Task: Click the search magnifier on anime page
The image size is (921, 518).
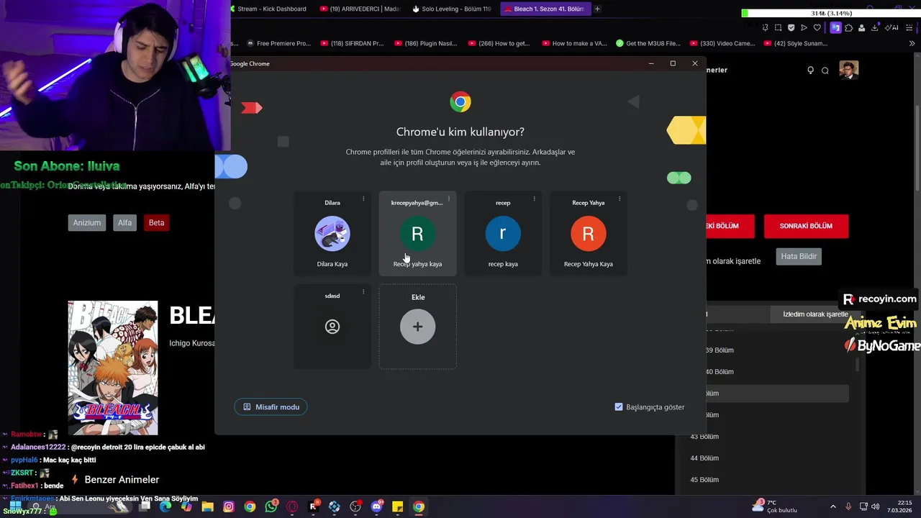Action: [825, 70]
